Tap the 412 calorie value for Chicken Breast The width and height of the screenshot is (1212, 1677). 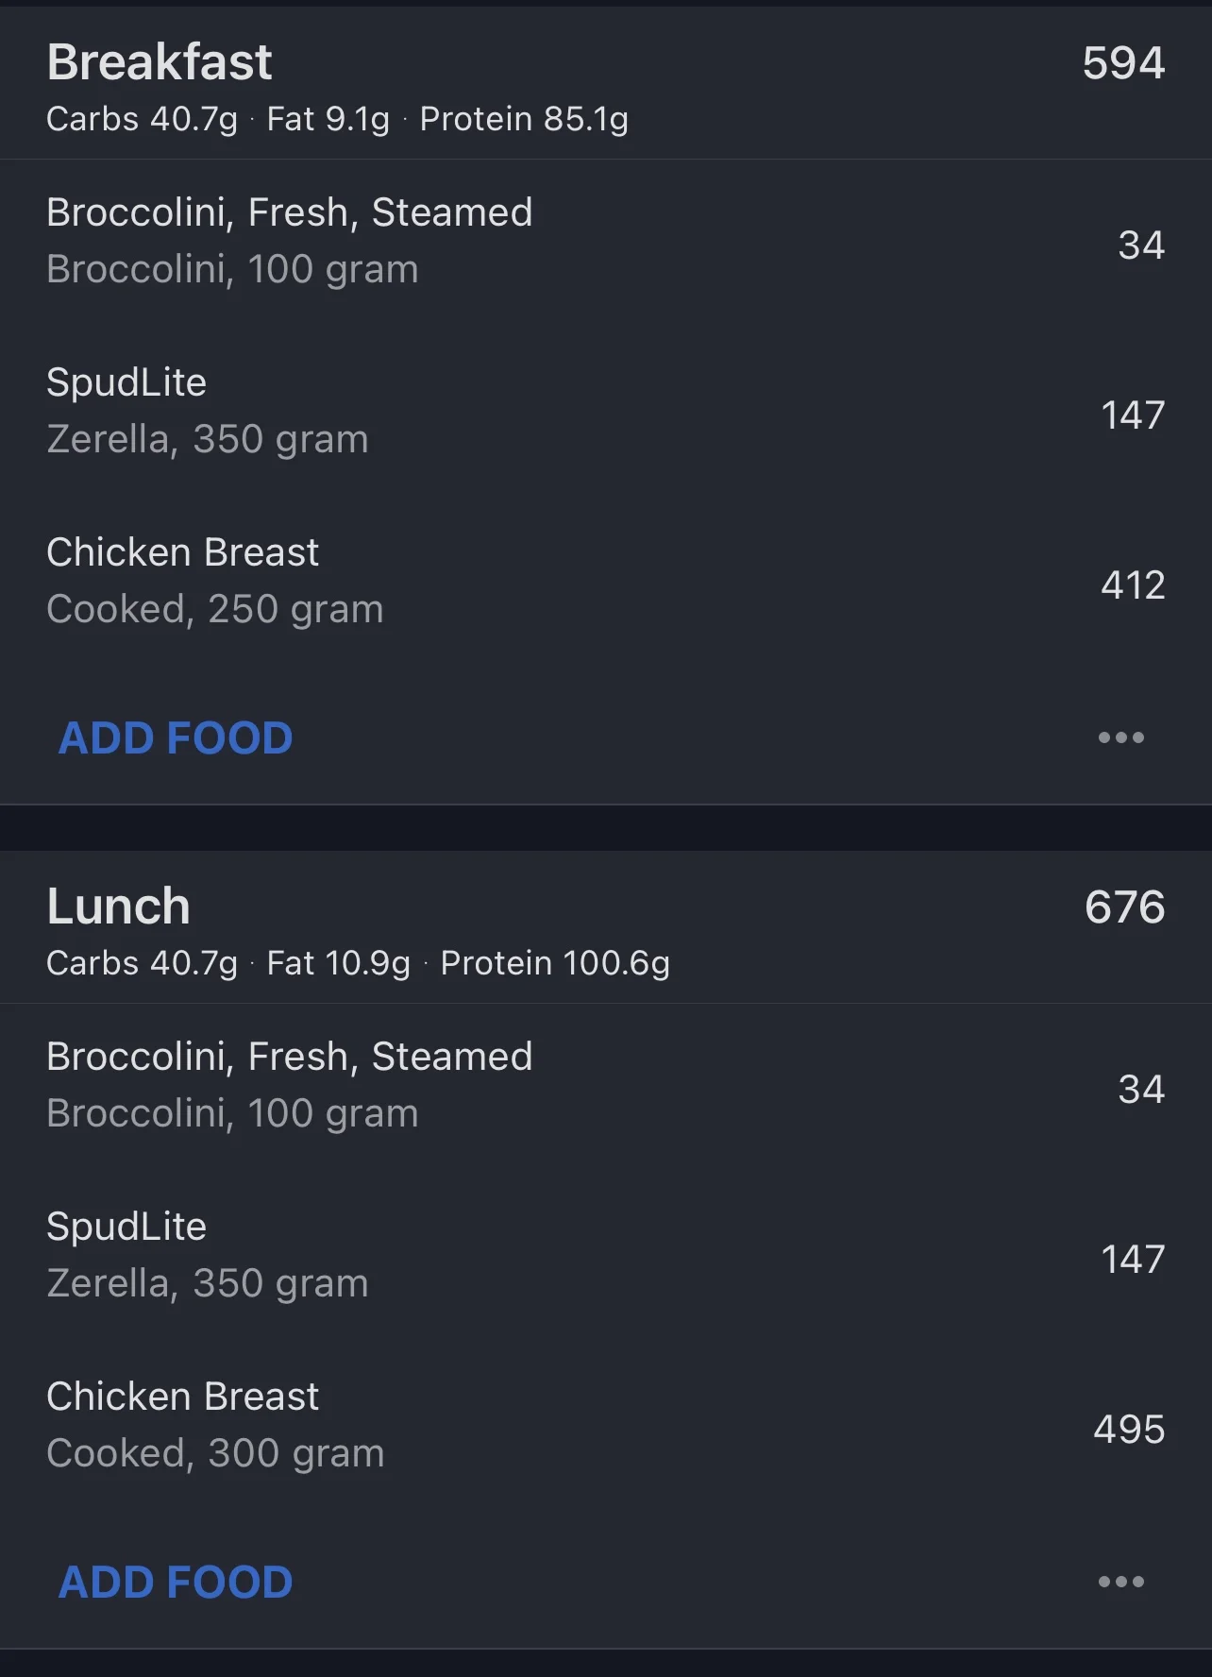(1133, 584)
